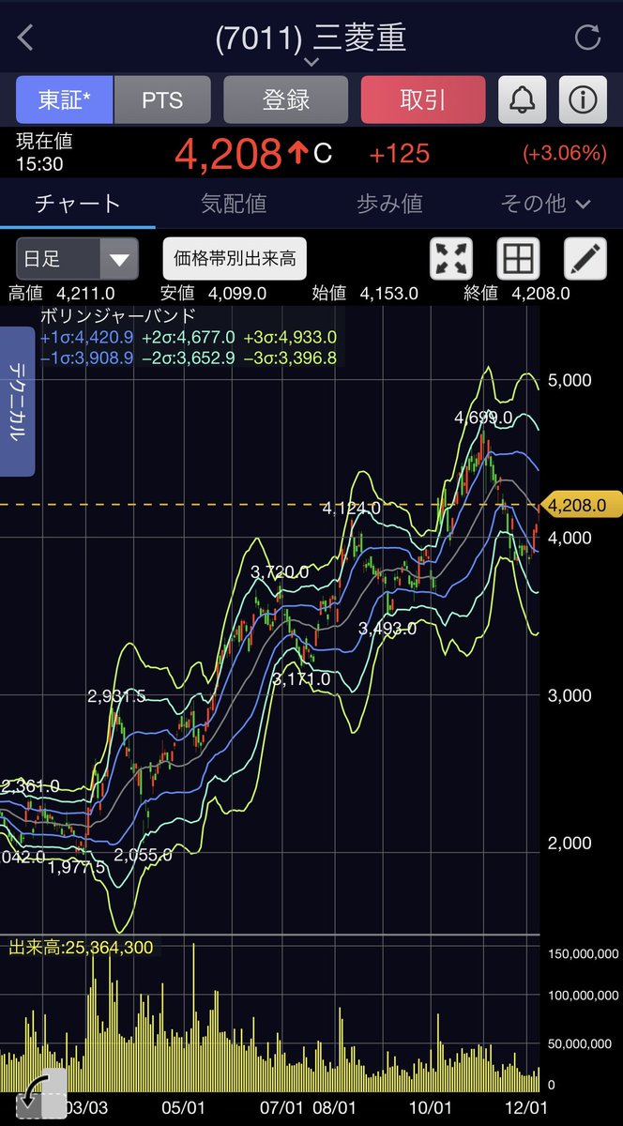Tap the −2σ:3,652.9 band value

point(189,358)
